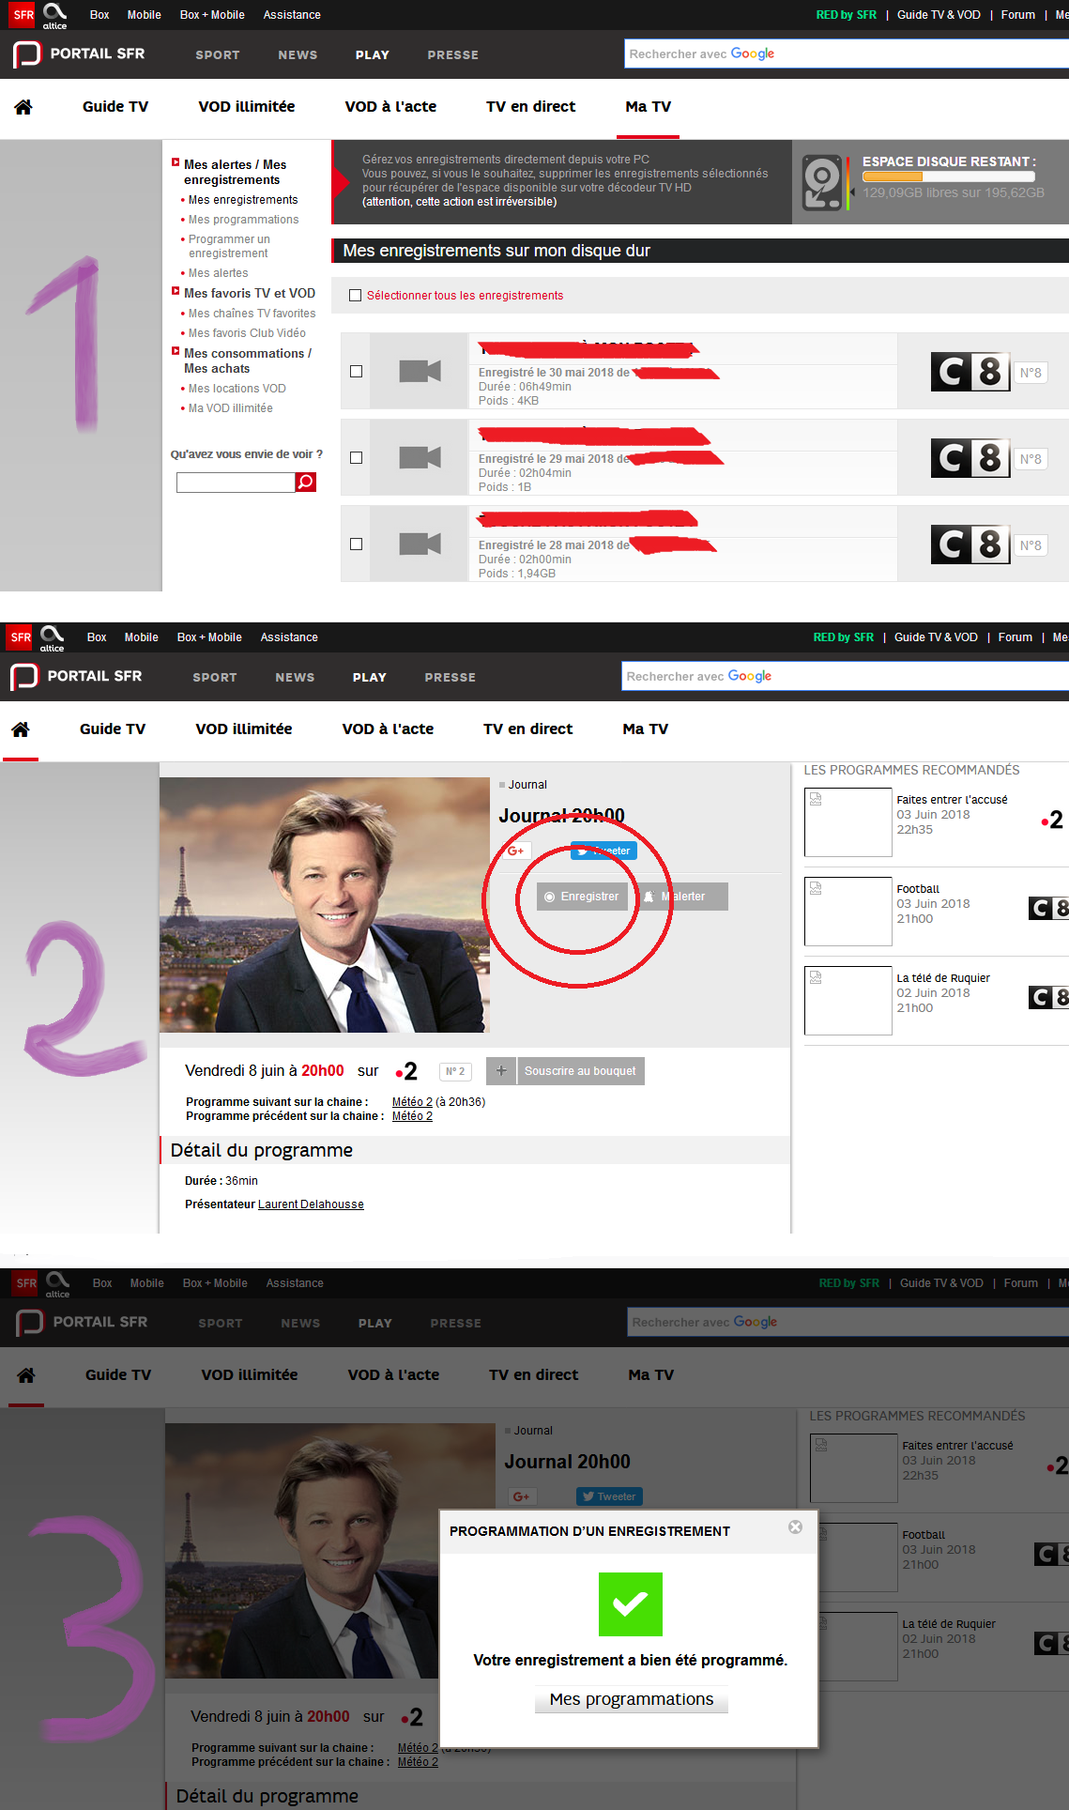Click the Google search field in the top screenshot

pyautogui.click(x=847, y=54)
